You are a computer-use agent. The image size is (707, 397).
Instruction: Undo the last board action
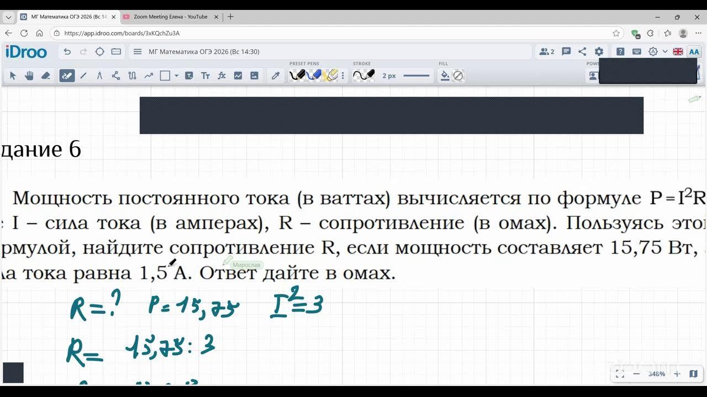[x=67, y=52]
